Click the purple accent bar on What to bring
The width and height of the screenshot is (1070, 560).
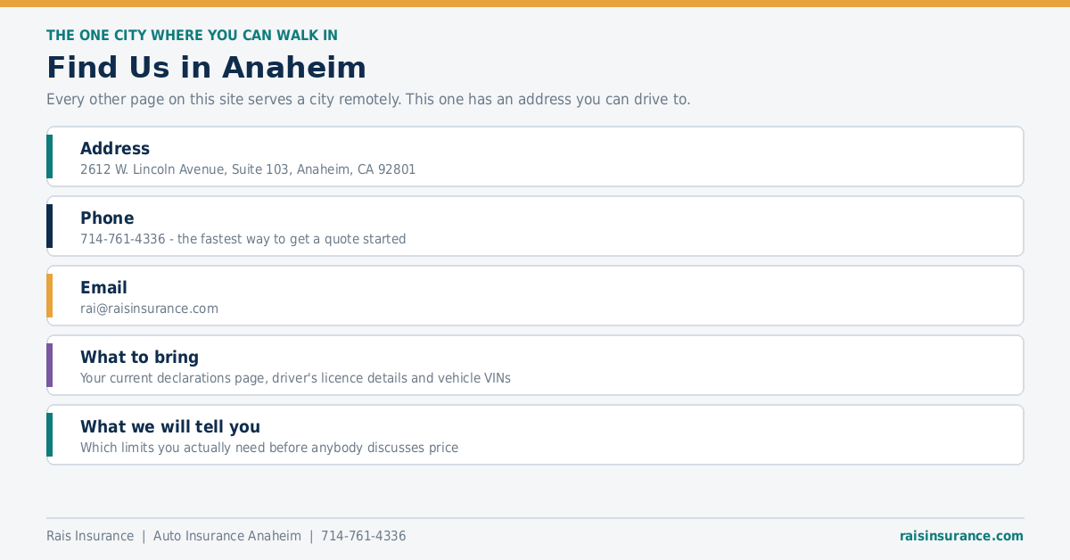pos(50,366)
